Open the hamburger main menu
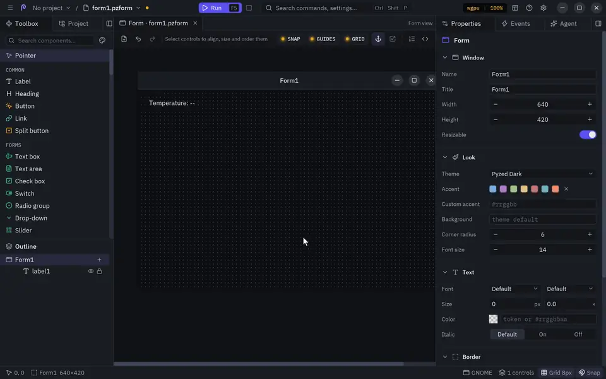606x379 pixels. pyautogui.click(x=10, y=8)
